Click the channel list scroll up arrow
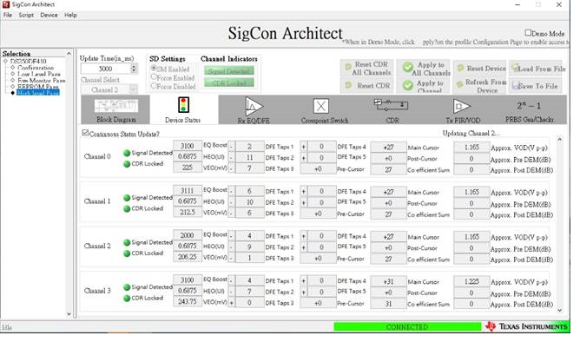The width and height of the screenshot is (580, 342). tap(559, 140)
